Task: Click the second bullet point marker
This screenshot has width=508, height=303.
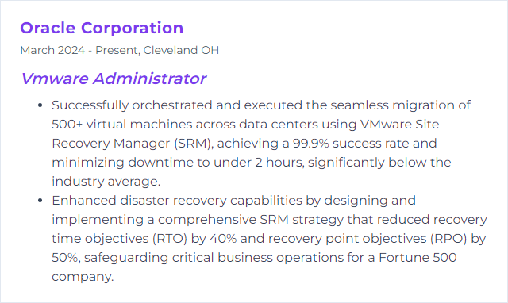Action: 40,201
